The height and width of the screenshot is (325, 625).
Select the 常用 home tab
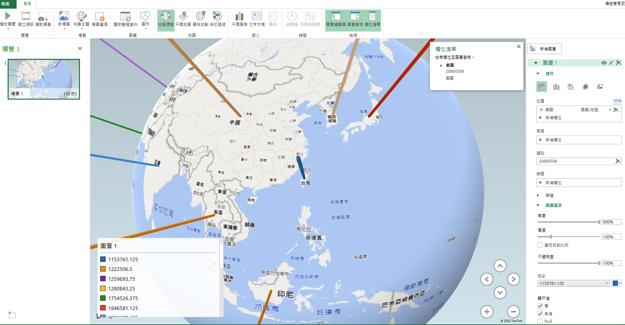pyautogui.click(x=27, y=4)
